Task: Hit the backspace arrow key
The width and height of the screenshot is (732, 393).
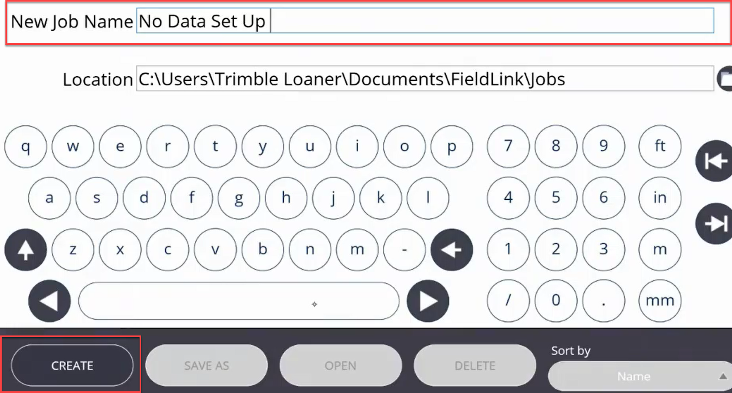Action: click(x=452, y=250)
